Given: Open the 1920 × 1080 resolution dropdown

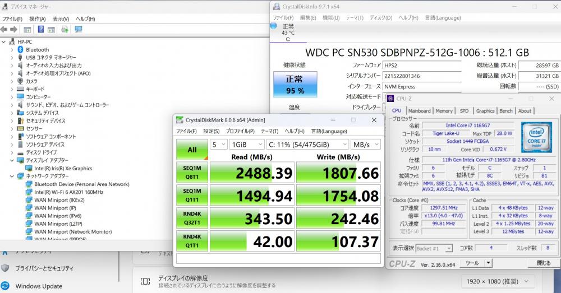Looking at the screenshot, I should pyautogui.click(x=498, y=282).
